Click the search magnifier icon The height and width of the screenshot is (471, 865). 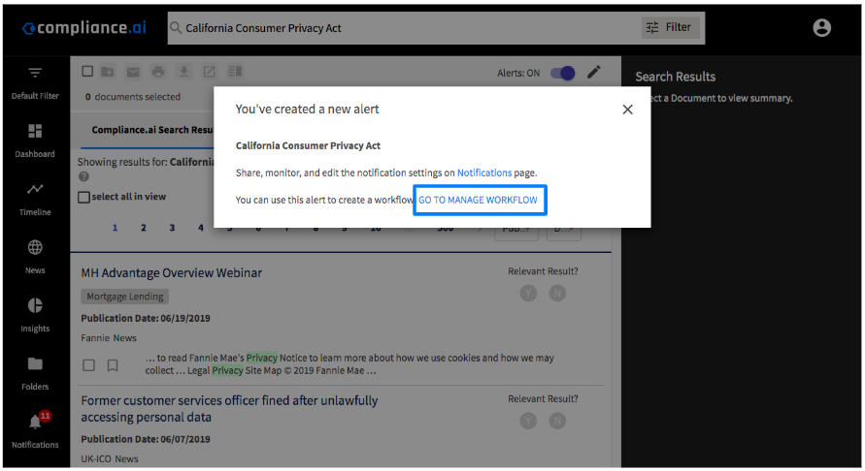[x=176, y=27]
